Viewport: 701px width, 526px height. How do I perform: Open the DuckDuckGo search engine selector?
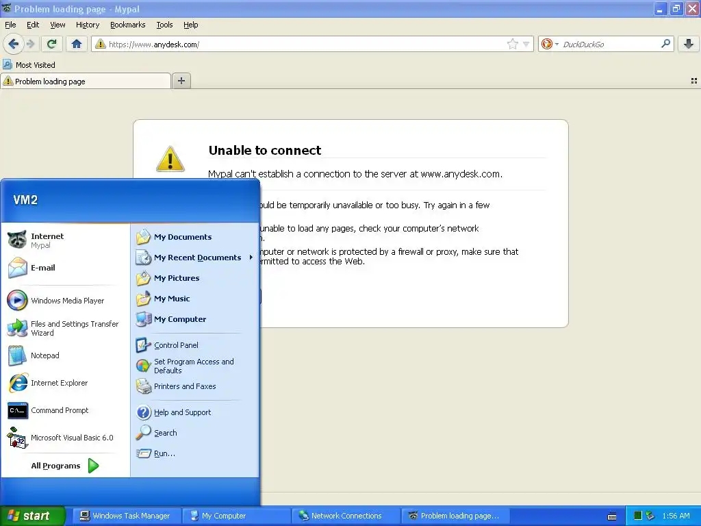coord(550,44)
